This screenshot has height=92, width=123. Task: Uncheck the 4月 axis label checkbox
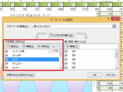(66, 51)
